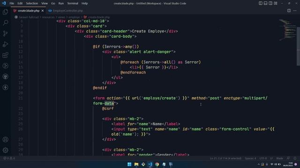Change encoding via UTF-8 status item

[x=263, y=158]
